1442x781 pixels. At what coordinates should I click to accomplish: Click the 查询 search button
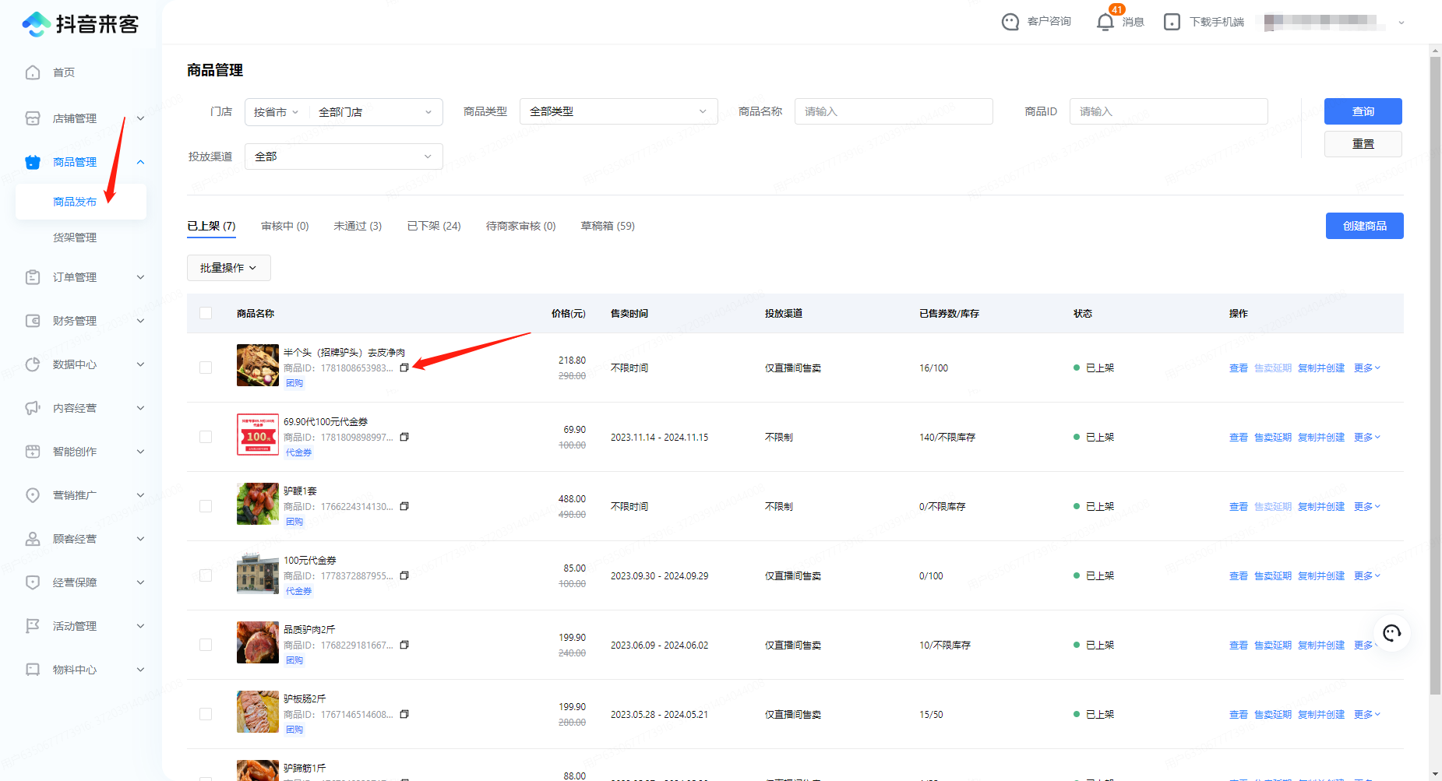(1363, 111)
